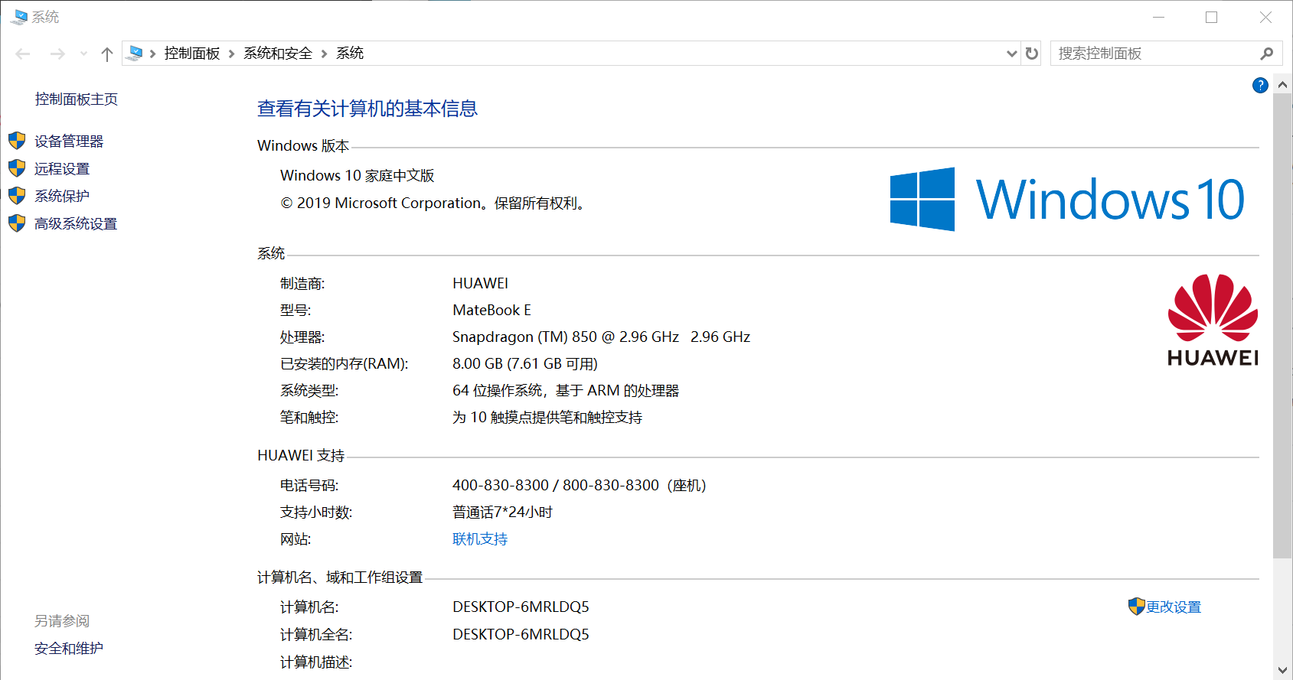Viewport: 1293px width, 680px height.
Task: Expand chevron after 控制面板 breadcrumb
Action: click(231, 54)
